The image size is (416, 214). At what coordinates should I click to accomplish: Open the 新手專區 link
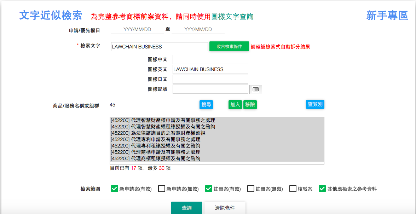pos(387,15)
